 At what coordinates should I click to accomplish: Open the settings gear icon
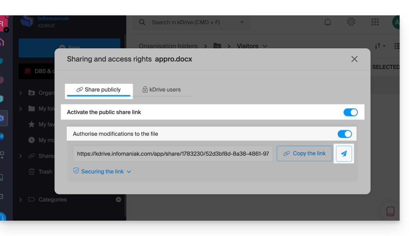[x=351, y=22]
